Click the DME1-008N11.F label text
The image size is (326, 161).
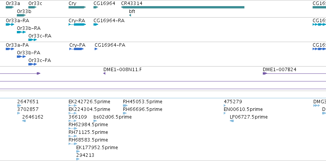[x=123, y=70]
